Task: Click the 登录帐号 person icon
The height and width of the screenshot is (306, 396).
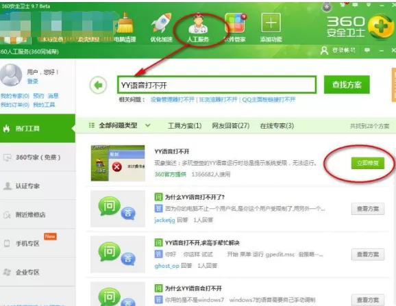Action: (x=324, y=50)
